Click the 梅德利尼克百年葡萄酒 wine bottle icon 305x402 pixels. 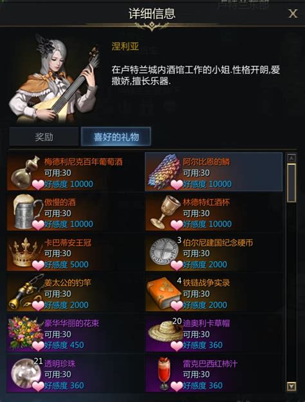point(26,171)
